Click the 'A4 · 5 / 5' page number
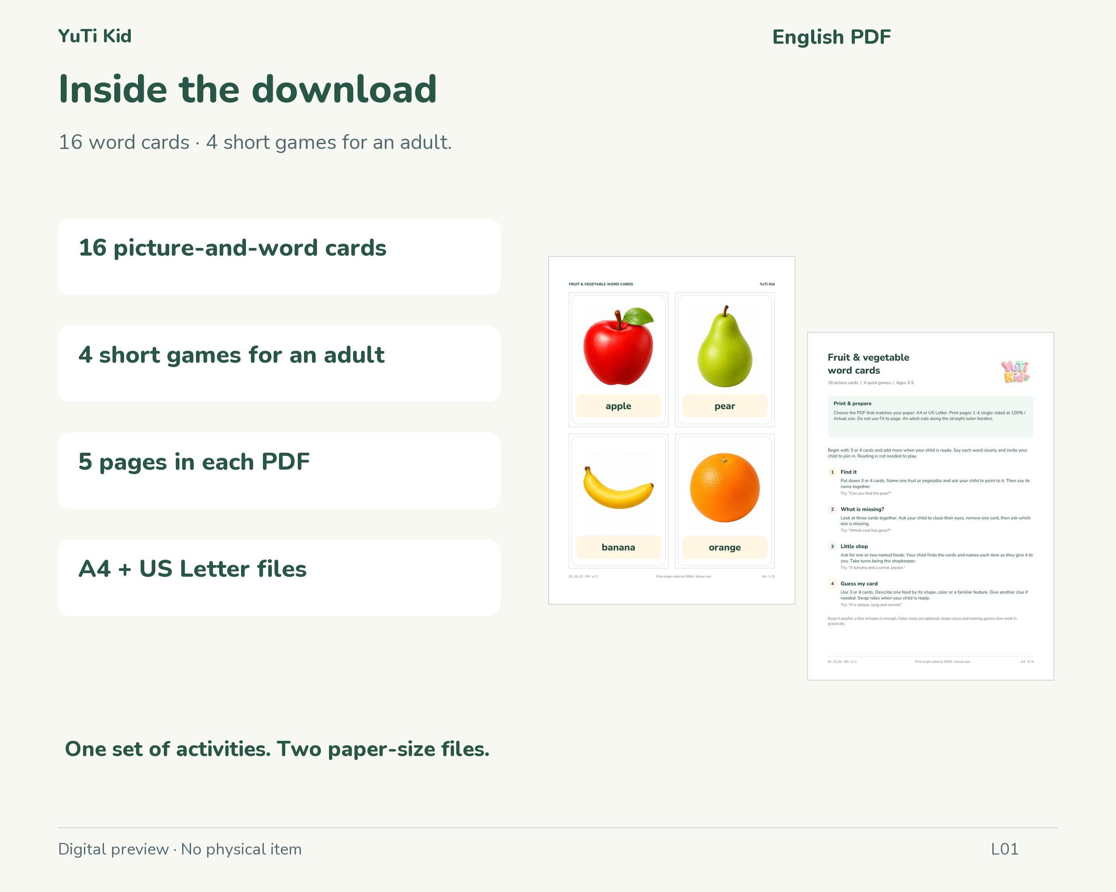 point(1027,662)
